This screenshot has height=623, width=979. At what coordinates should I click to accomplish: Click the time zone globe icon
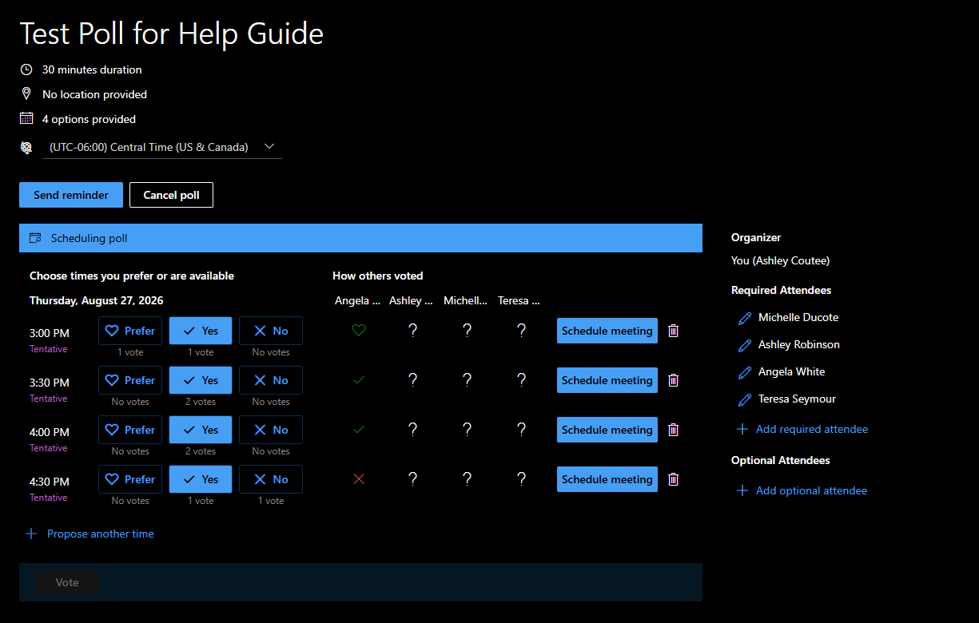[26, 148]
